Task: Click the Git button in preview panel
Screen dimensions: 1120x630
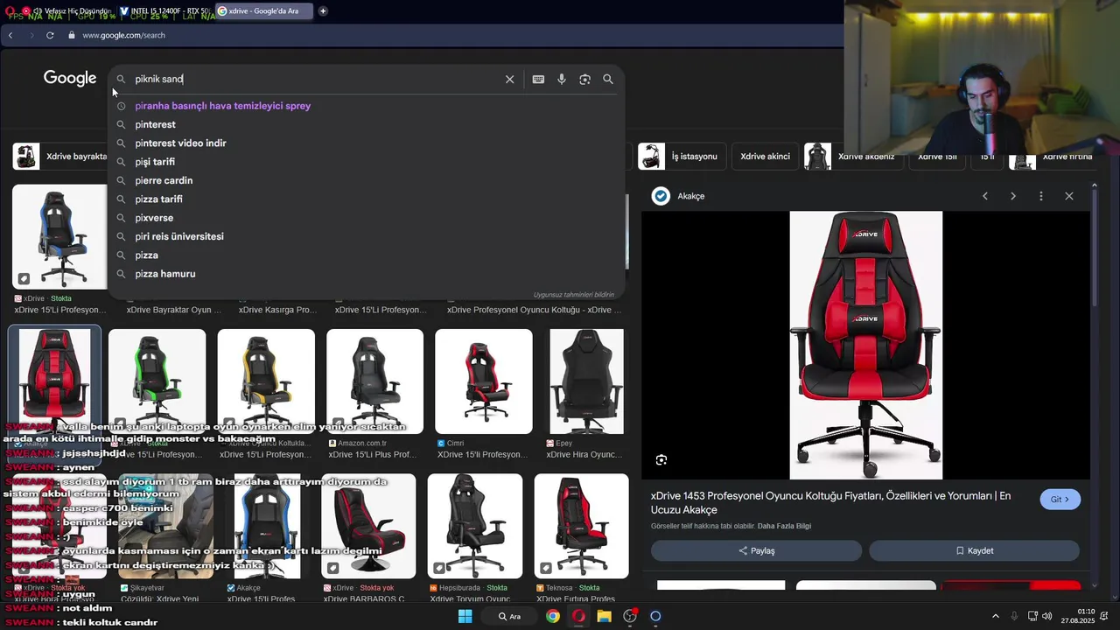Action: click(1060, 500)
